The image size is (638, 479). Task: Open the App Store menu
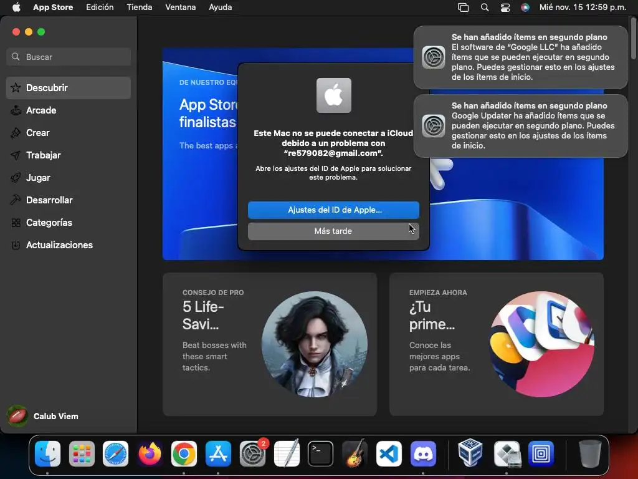click(53, 7)
